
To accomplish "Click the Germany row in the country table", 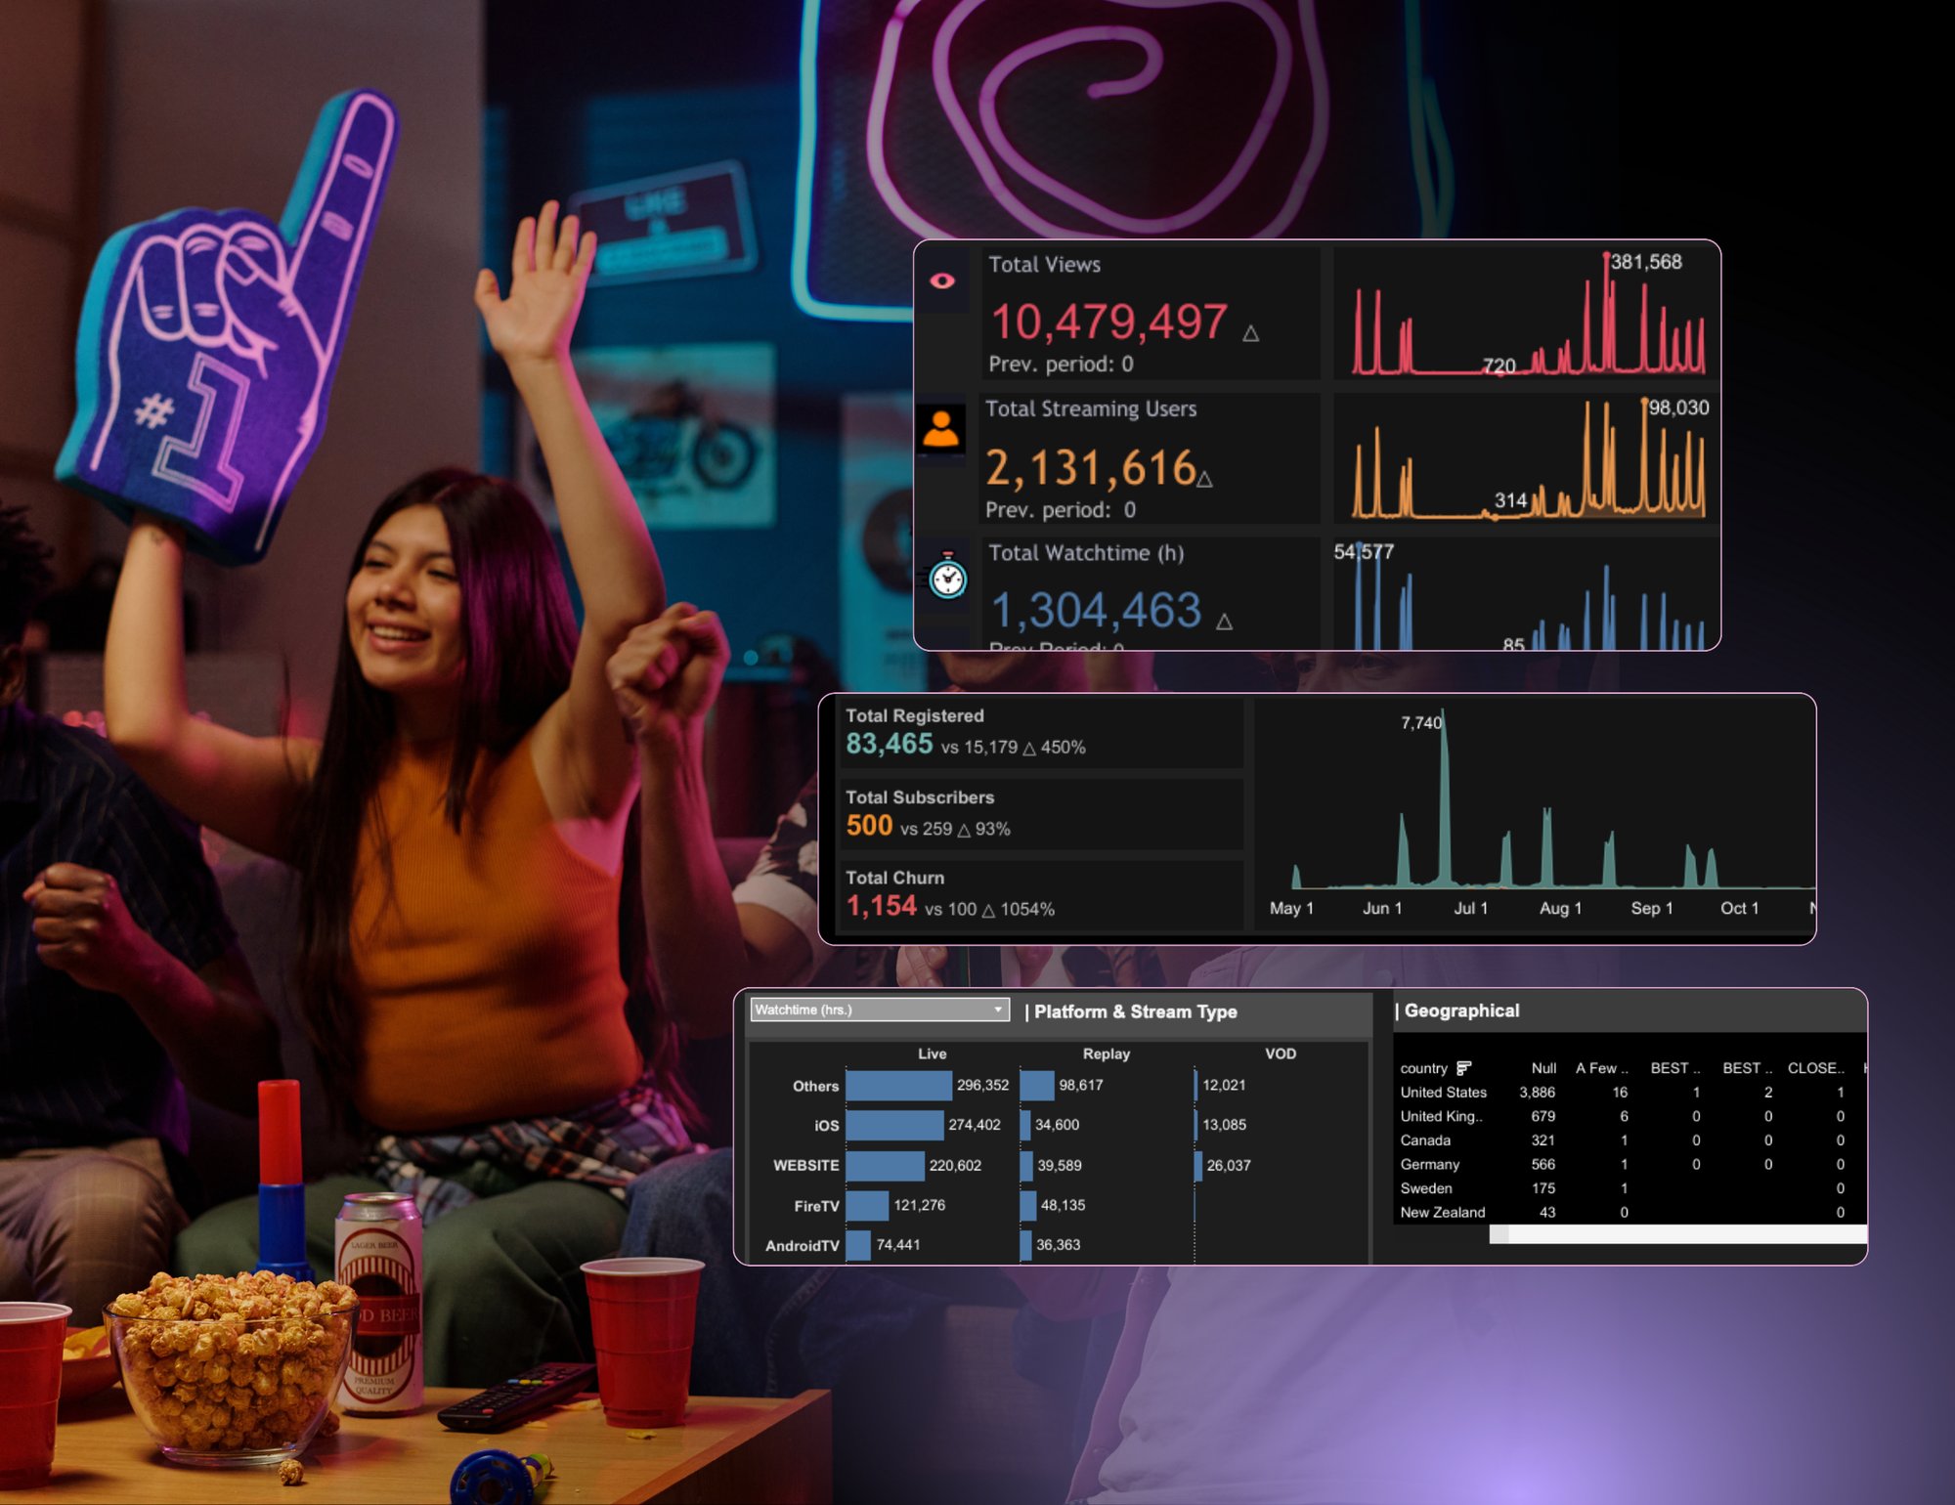I will (x=1429, y=1165).
